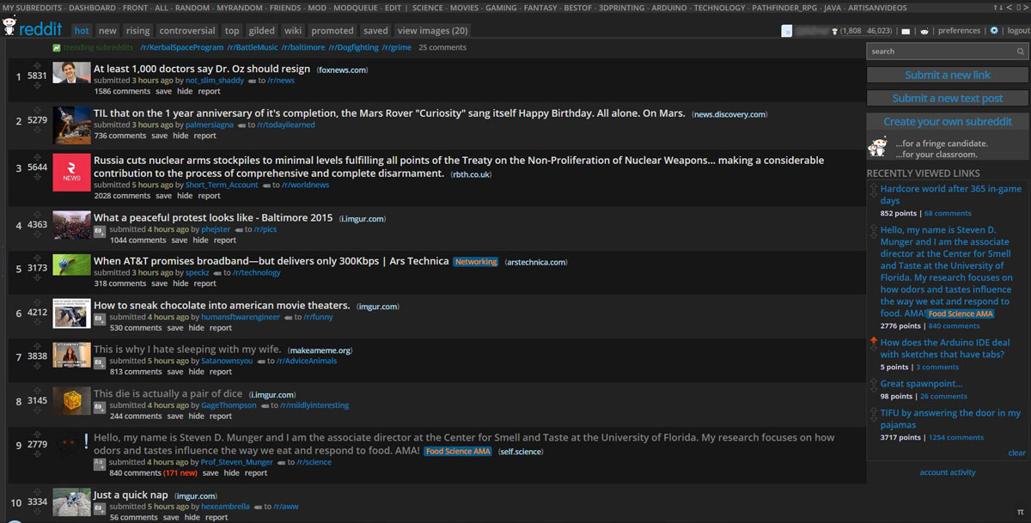The image size is (1031, 523).
Task: Expand self-text of Steven Munger AMA post
Action: point(100,464)
